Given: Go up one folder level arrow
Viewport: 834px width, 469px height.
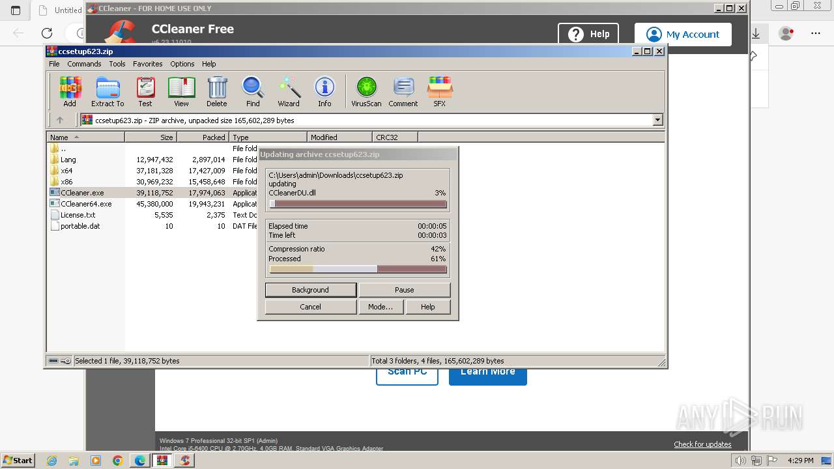Looking at the screenshot, I should 60,120.
